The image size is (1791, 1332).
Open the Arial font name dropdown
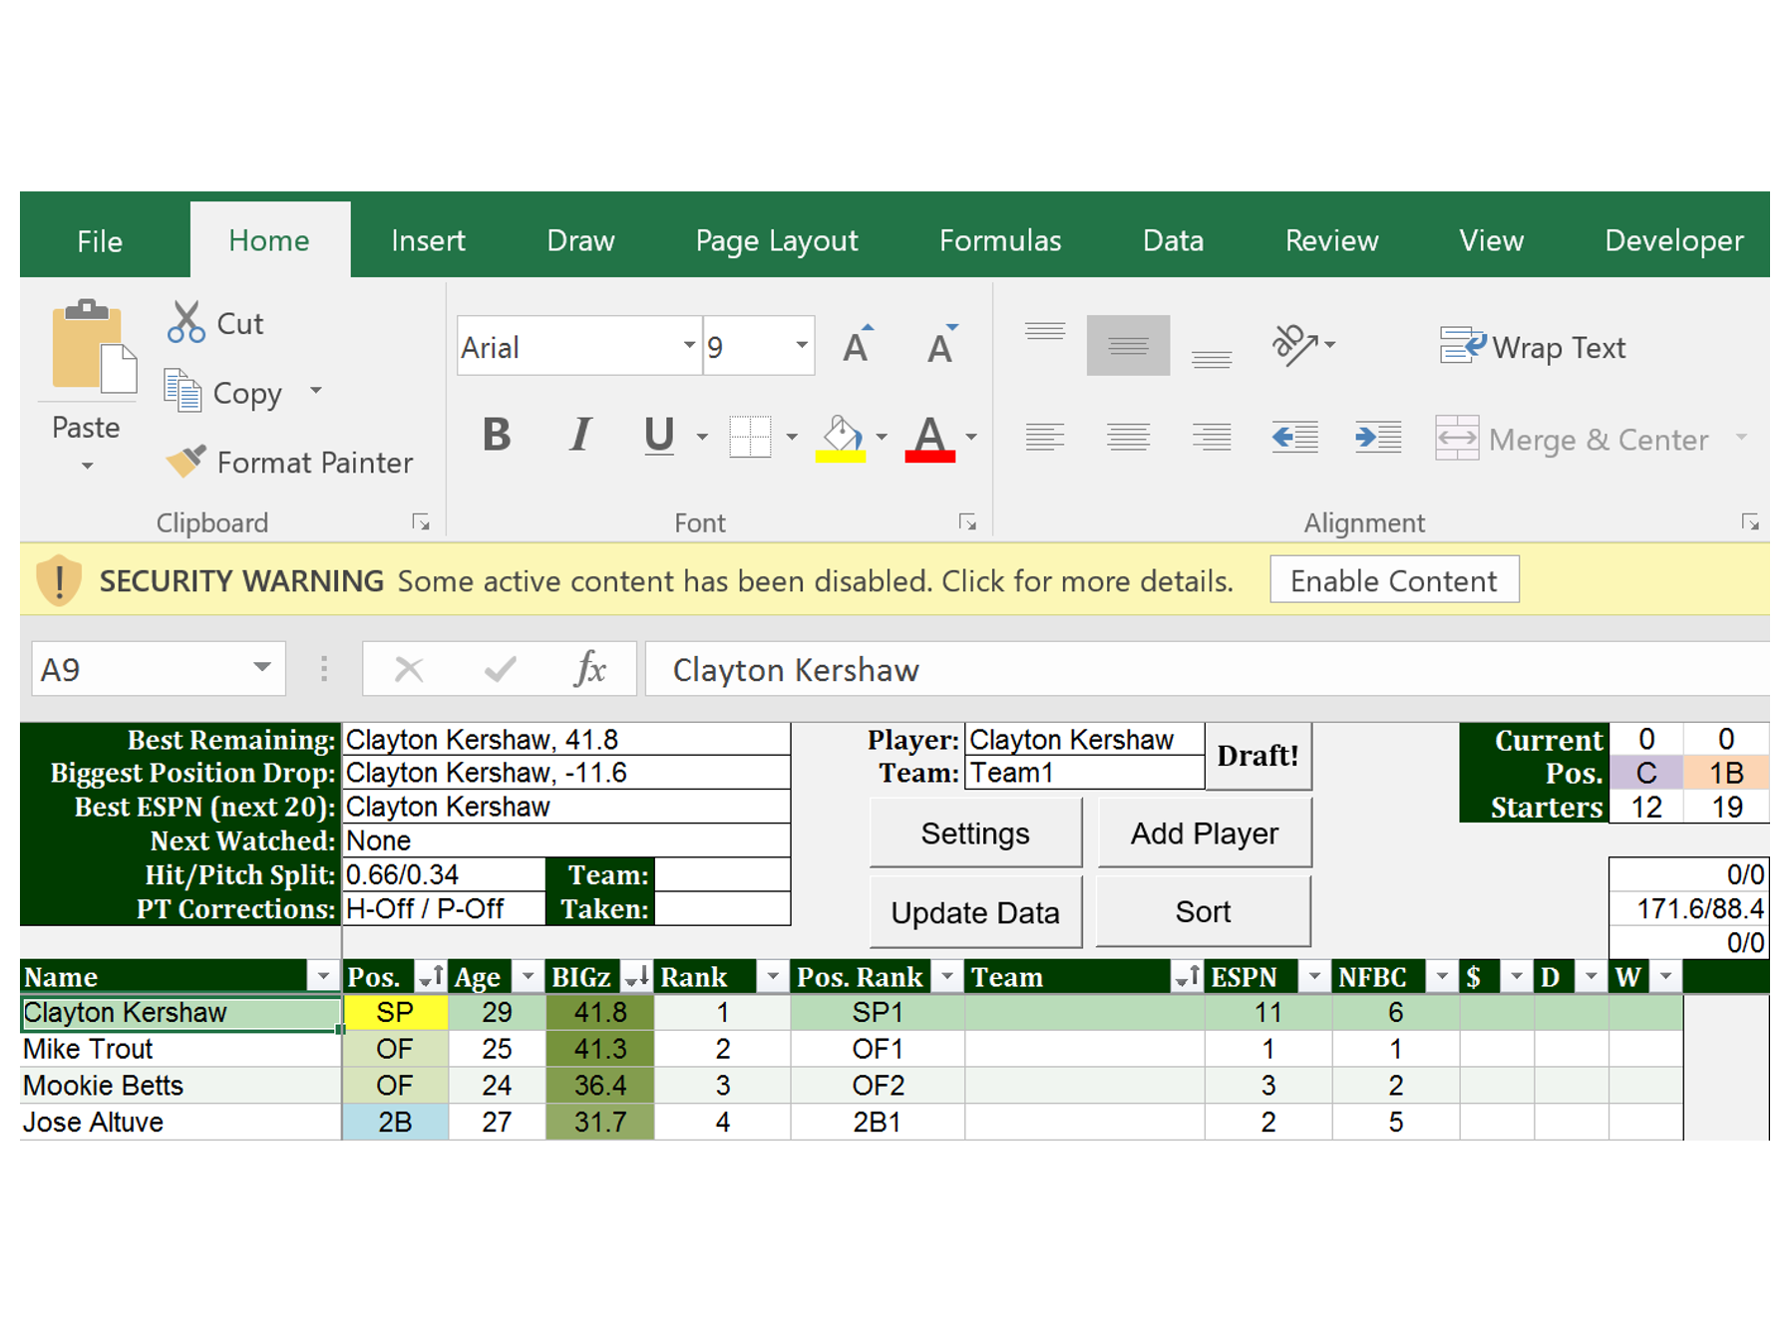pos(688,345)
